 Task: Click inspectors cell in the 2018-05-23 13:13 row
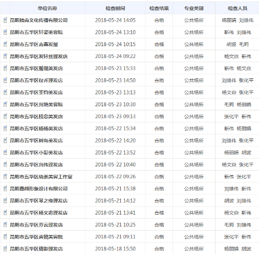(x=237, y=92)
